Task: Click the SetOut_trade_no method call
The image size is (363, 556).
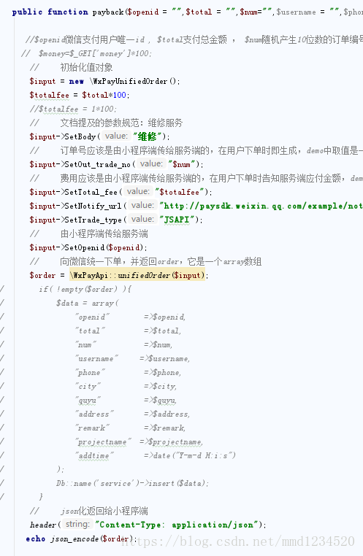Action: tap(97, 164)
